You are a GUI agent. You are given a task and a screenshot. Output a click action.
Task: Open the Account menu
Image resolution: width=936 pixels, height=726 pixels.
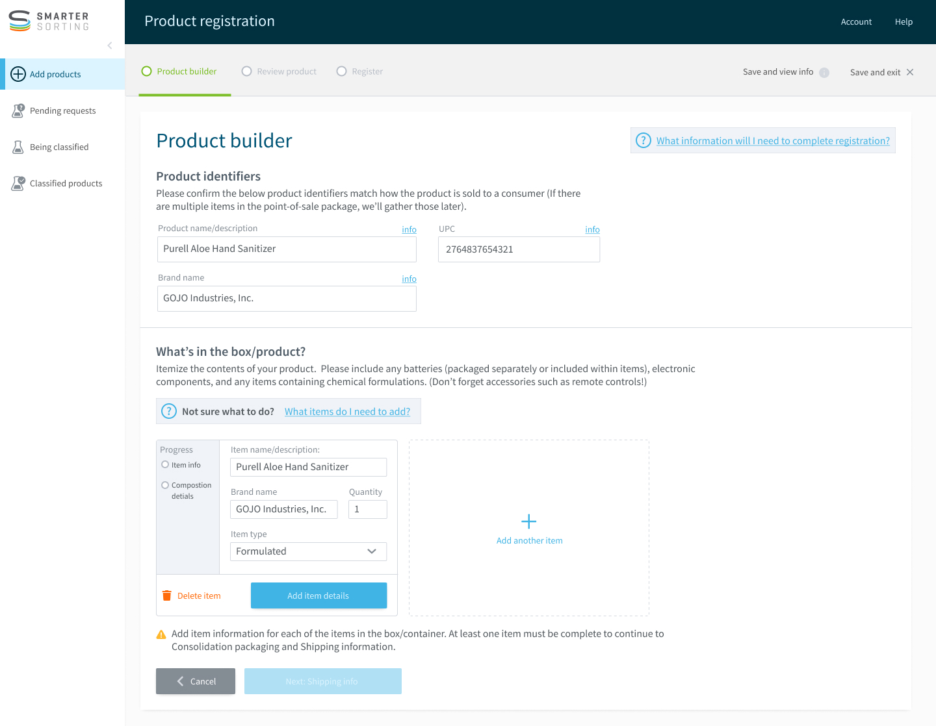[856, 21]
